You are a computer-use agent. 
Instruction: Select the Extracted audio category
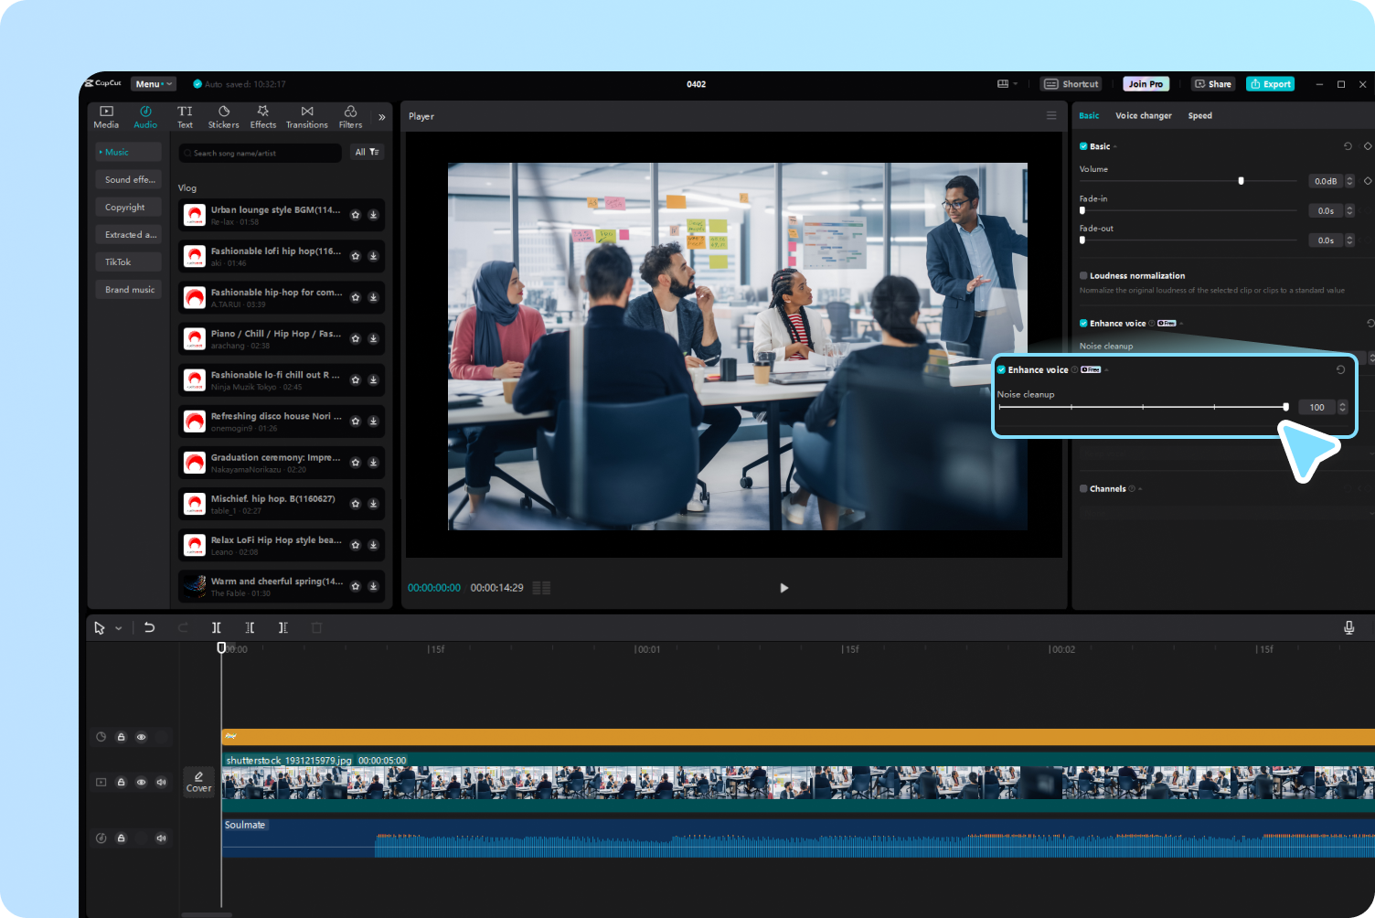click(x=129, y=235)
